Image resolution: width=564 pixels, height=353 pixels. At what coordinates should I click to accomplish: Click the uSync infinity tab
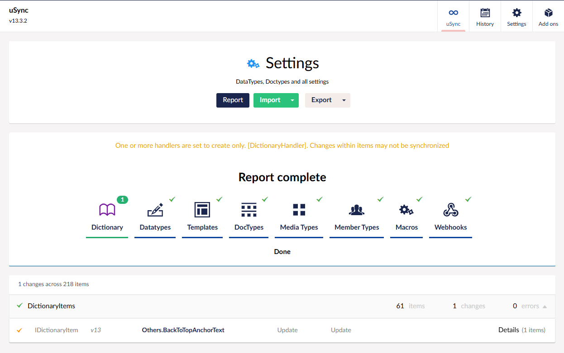[453, 17]
